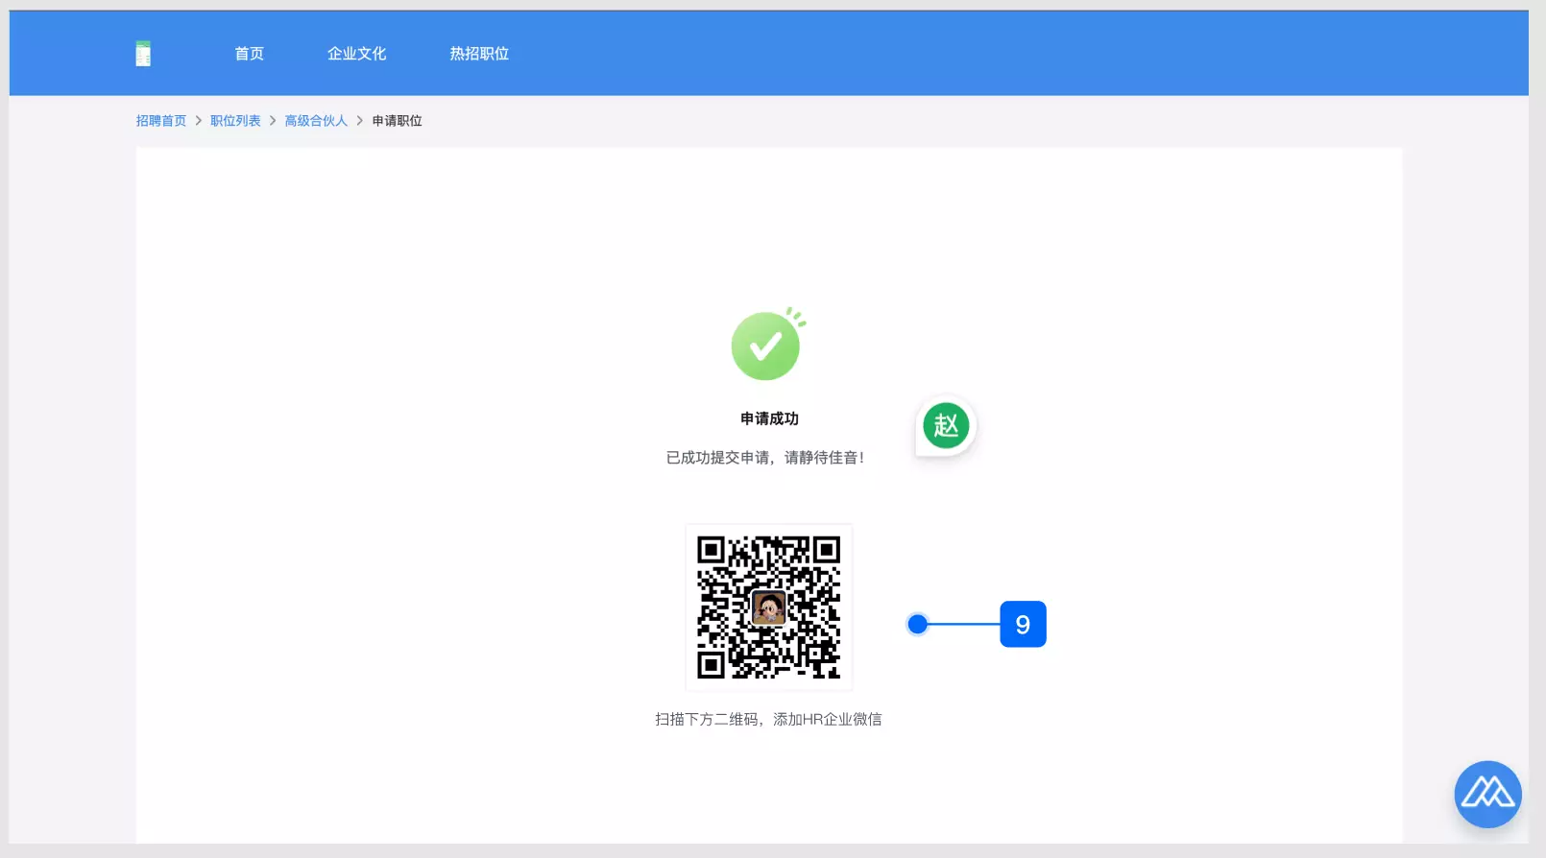Click the avatar inside the QR code
Image resolution: width=1546 pixels, height=858 pixels.
768,608
